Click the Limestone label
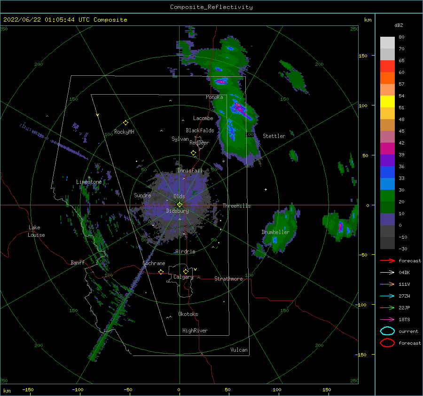Viewport: 423px width, 396px height. (x=89, y=182)
